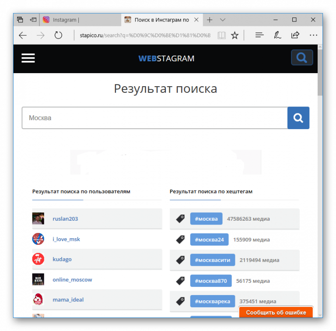Open the Edge more options menu

click(313, 35)
